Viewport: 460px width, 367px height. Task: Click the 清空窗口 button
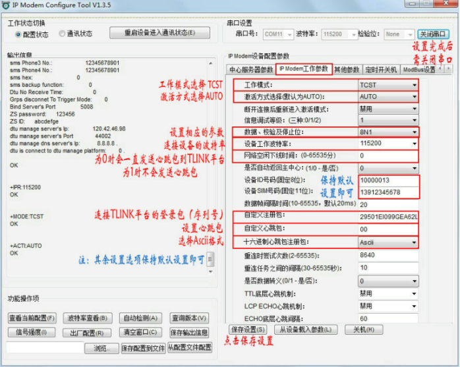click(140, 333)
